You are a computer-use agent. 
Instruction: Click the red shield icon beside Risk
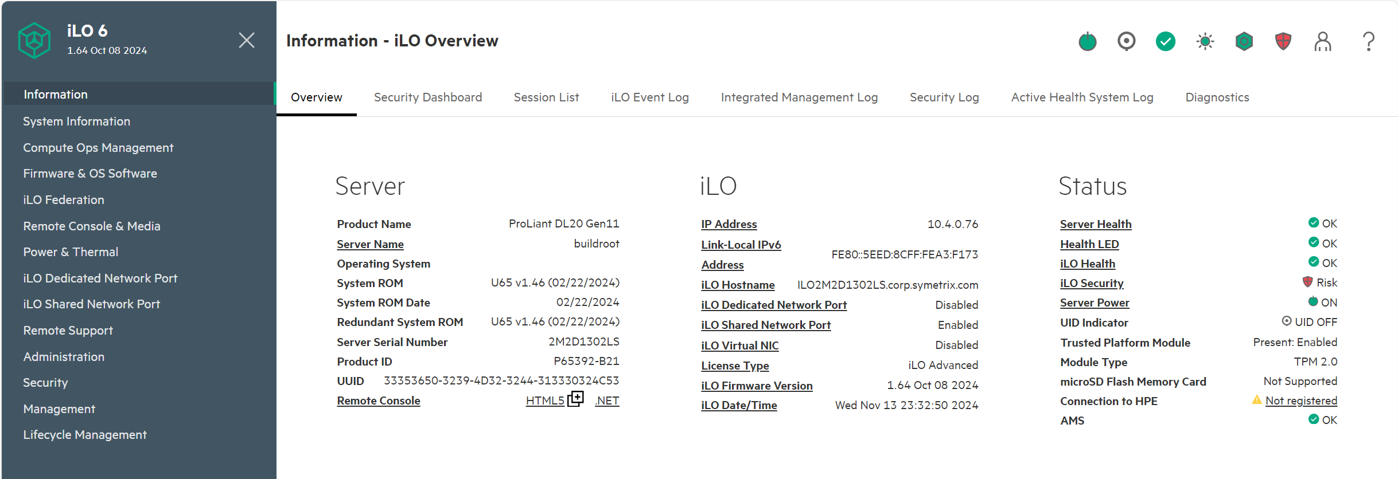pyautogui.click(x=1308, y=282)
